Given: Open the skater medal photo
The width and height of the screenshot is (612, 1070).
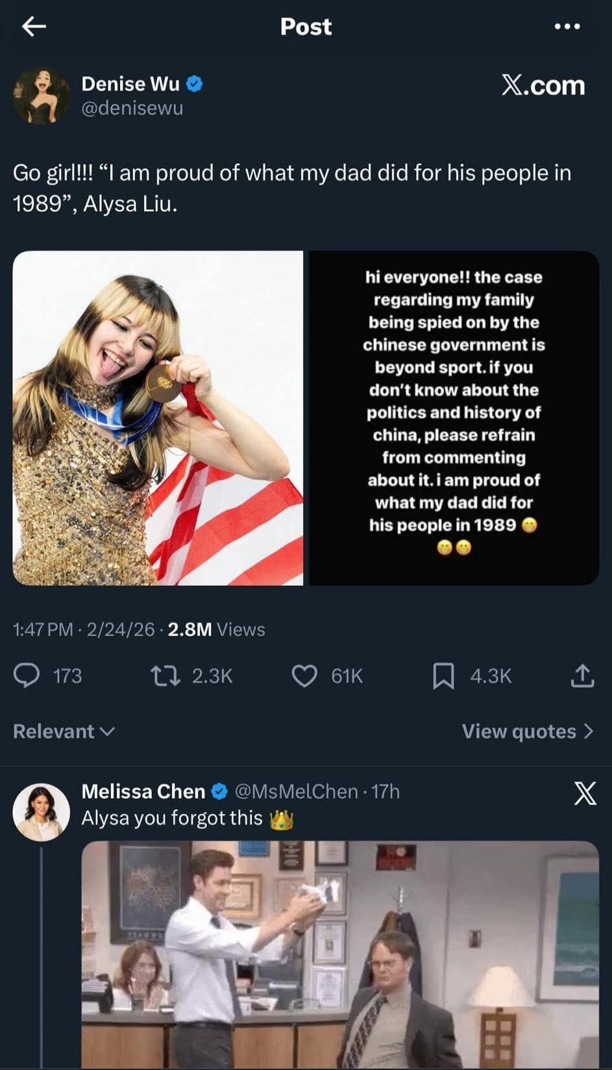Looking at the screenshot, I should click(x=158, y=418).
